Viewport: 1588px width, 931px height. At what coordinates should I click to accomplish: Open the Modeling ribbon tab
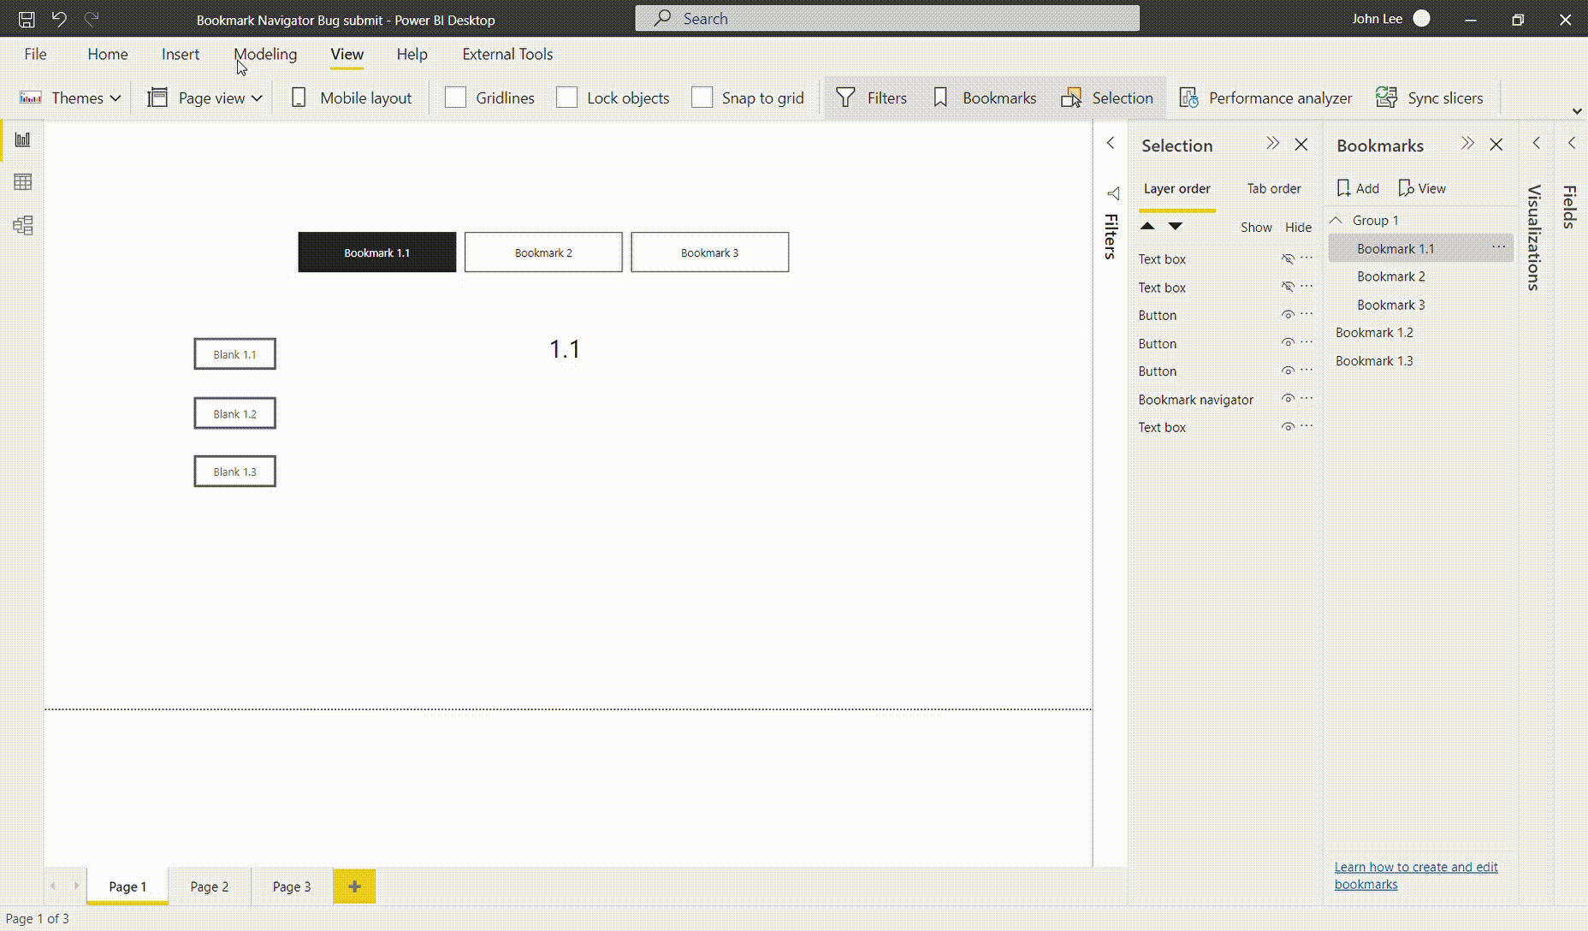click(x=265, y=54)
